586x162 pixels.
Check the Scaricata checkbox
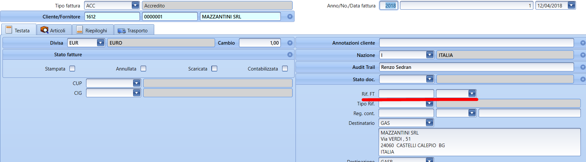tap(214, 69)
